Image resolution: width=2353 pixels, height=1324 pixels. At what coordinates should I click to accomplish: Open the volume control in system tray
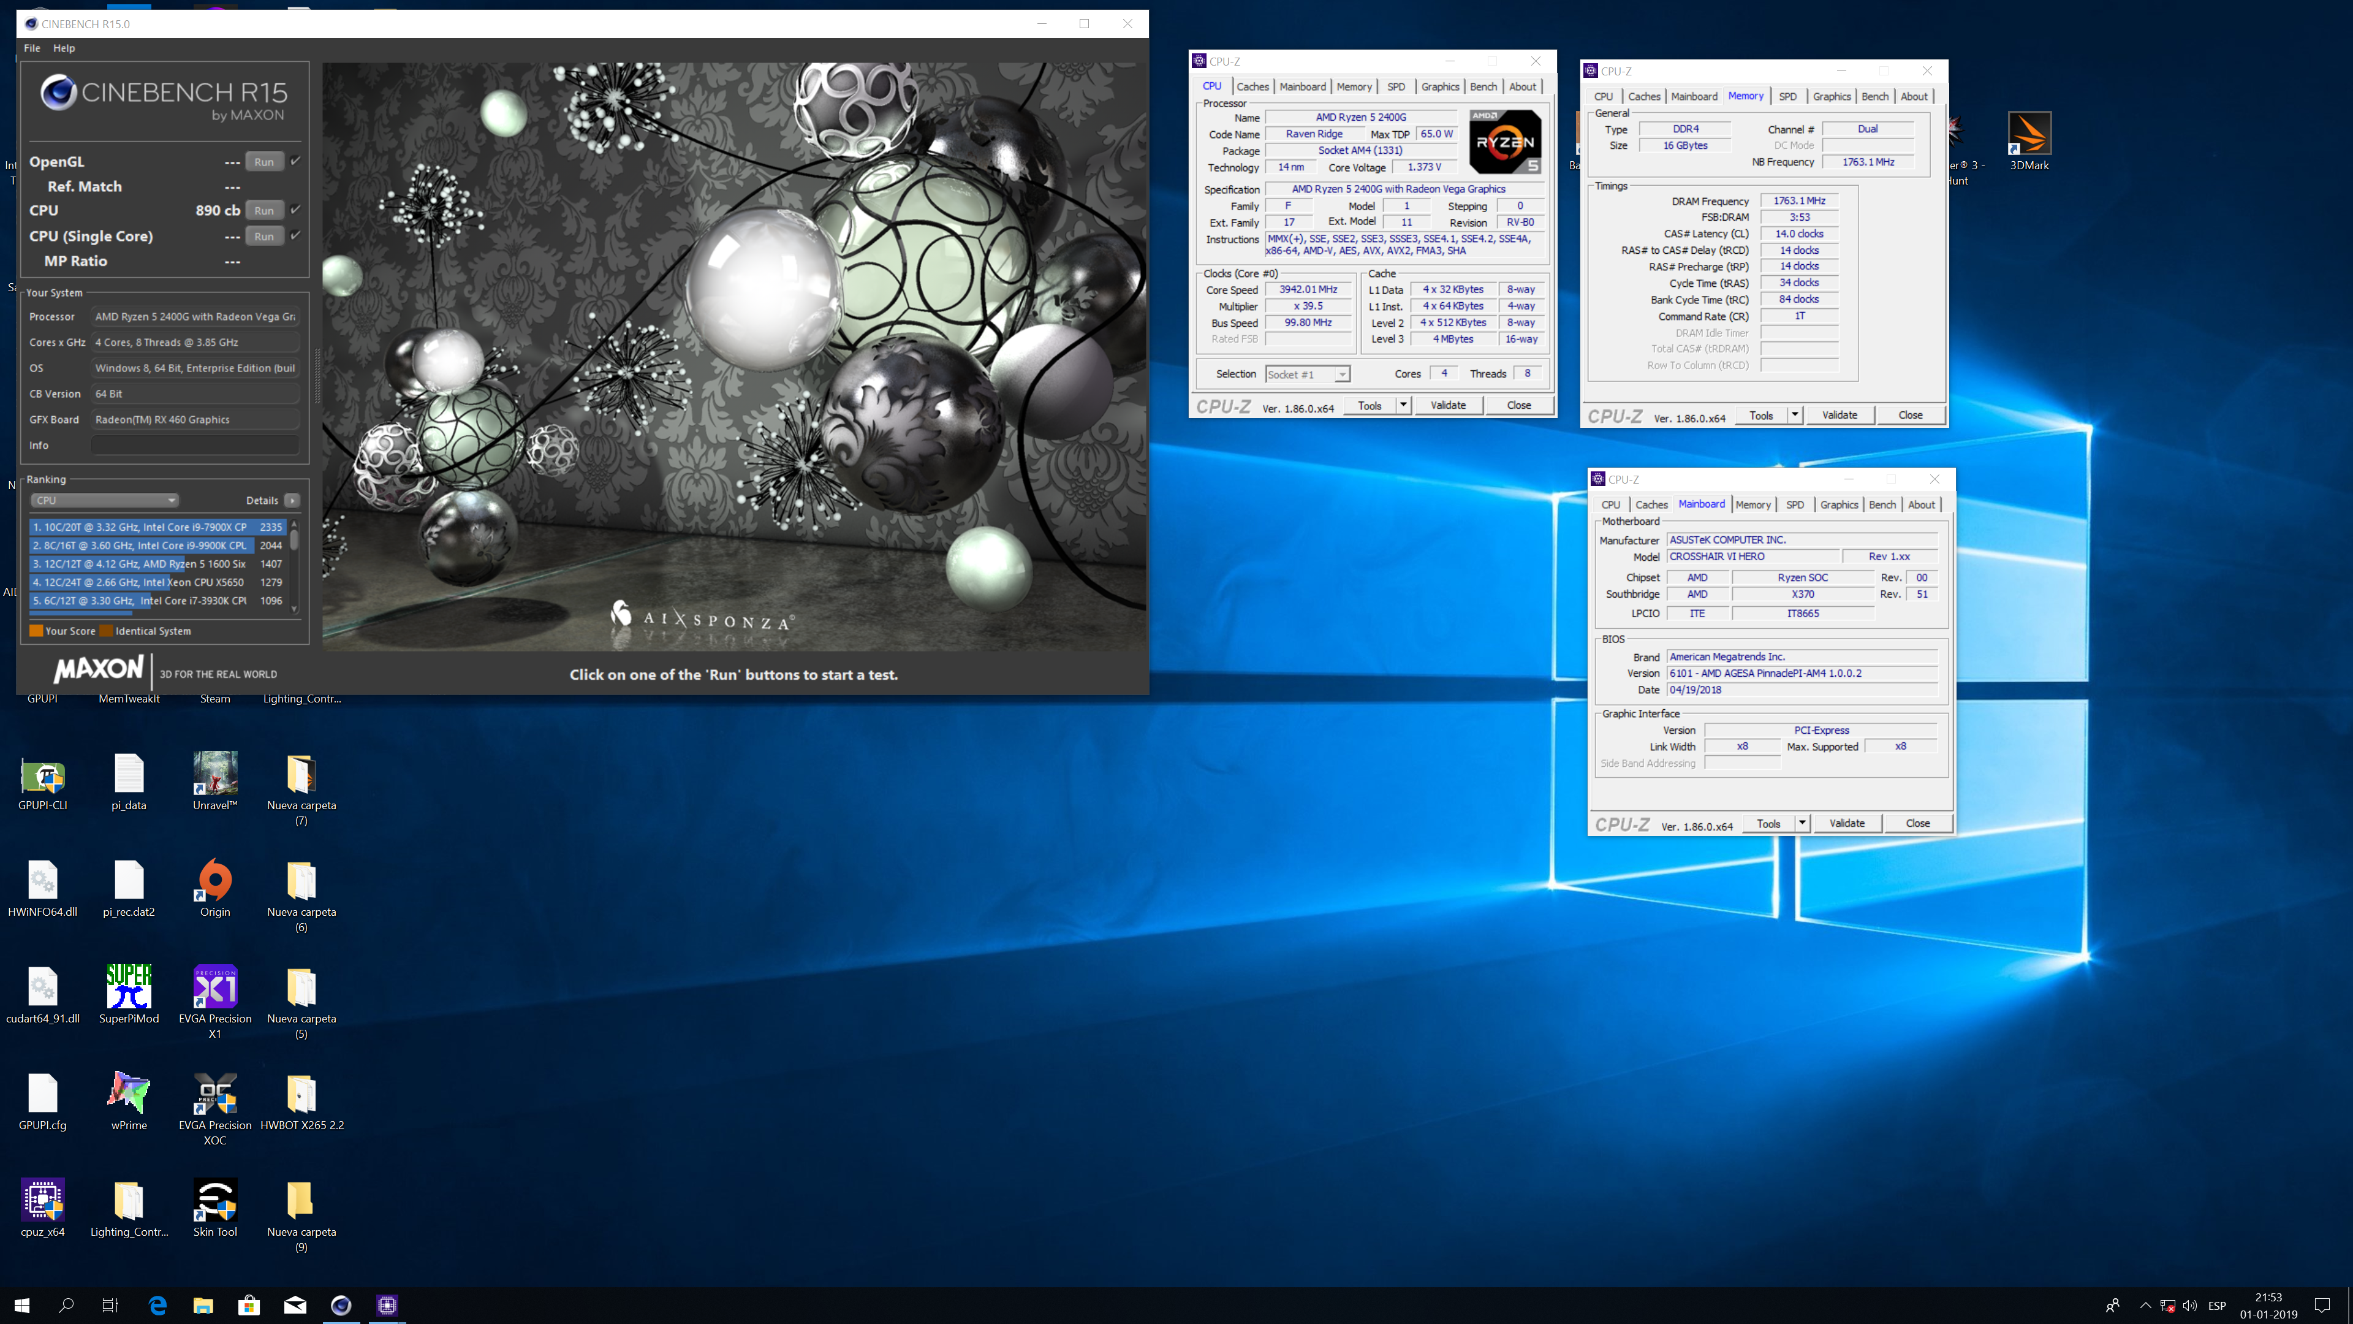[2189, 1305]
